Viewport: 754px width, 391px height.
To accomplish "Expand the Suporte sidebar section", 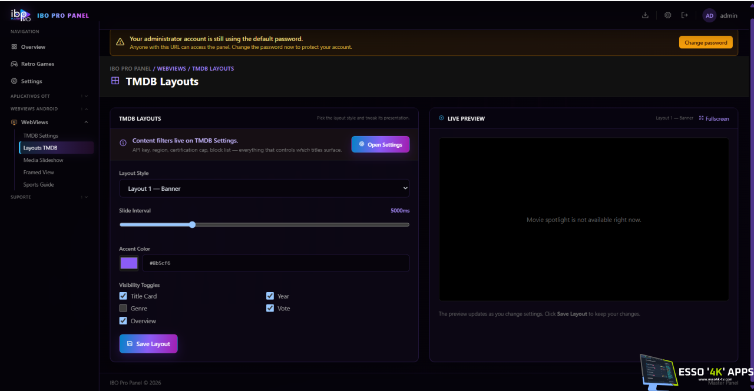I will point(85,197).
